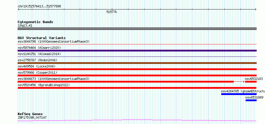Click the magenta ZNF175 gene line

click(137, 120)
